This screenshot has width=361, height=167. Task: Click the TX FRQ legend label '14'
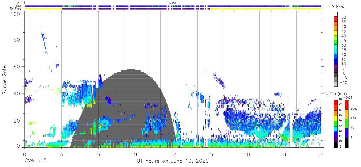click(x=340, y=120)
